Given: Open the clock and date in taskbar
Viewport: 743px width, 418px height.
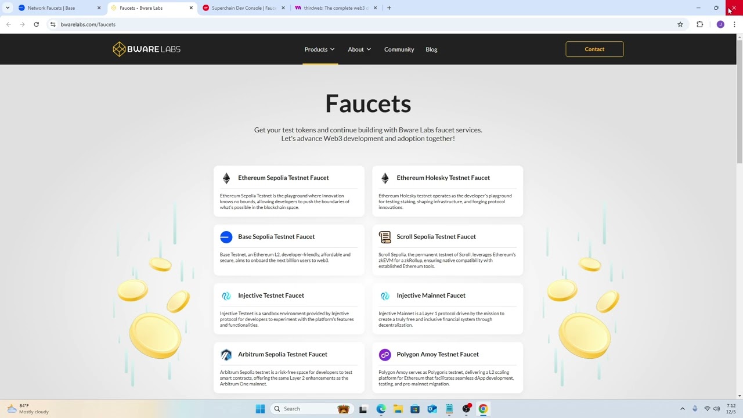Looking at the screenshot, I should coord(731,409).
